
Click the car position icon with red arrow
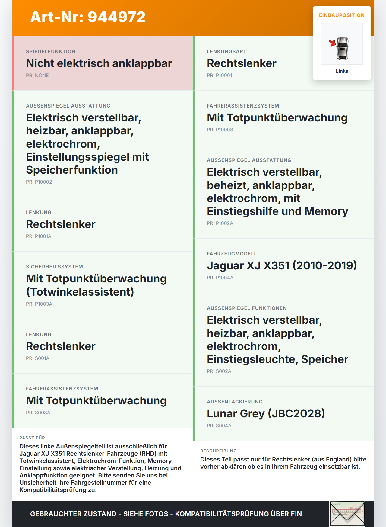342,44
